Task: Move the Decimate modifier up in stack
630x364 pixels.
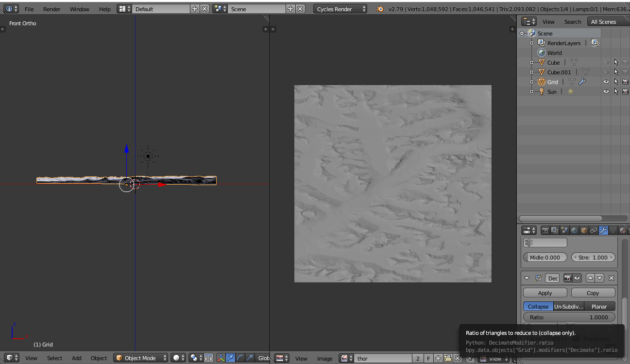Action: (590, 278)
